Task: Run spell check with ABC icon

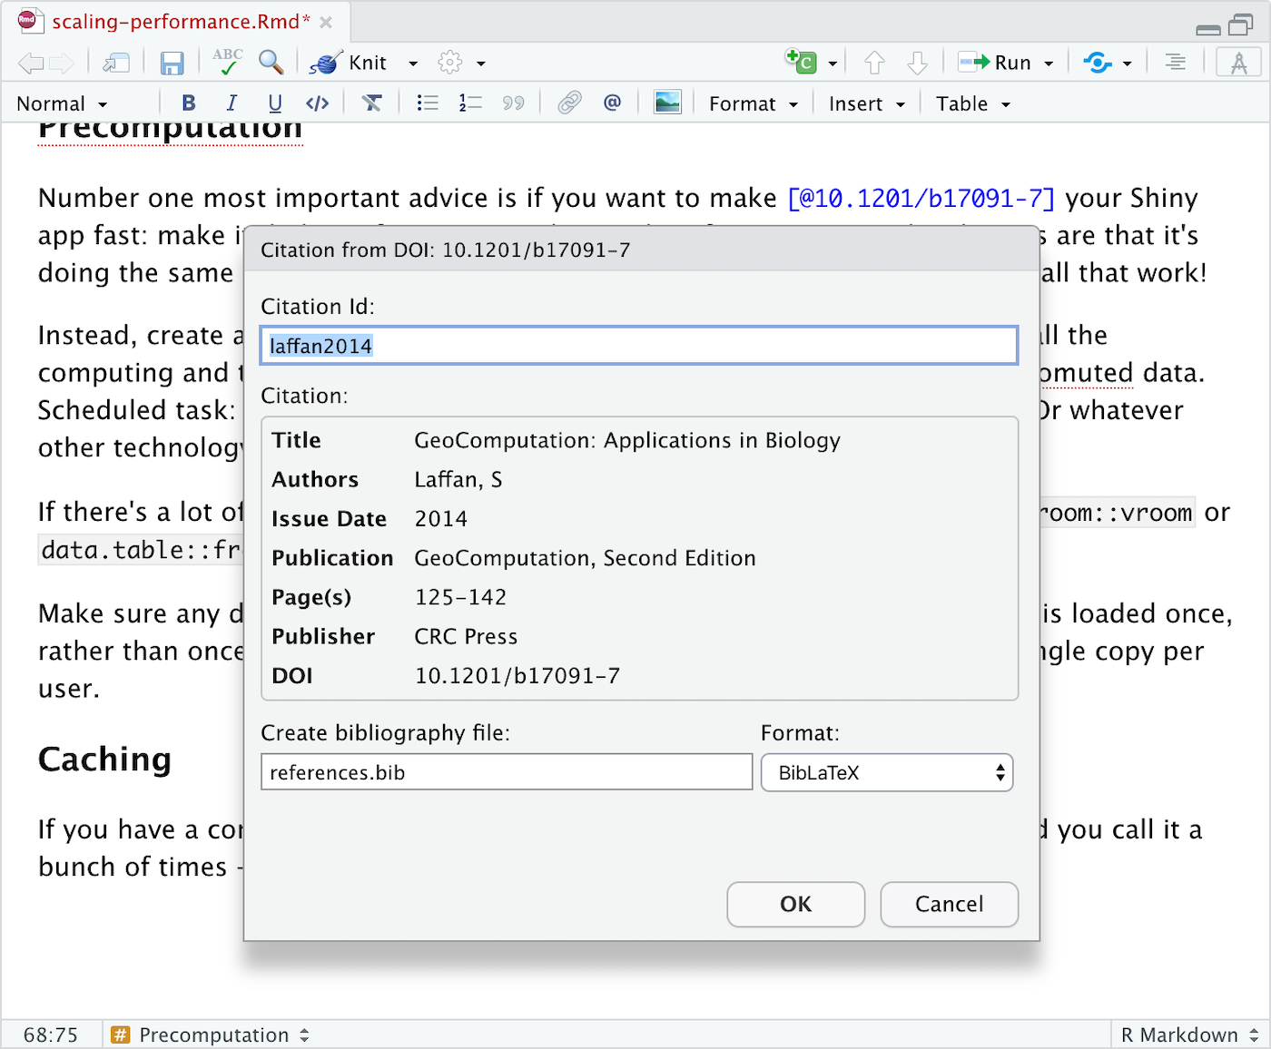Action: [227, 62]
